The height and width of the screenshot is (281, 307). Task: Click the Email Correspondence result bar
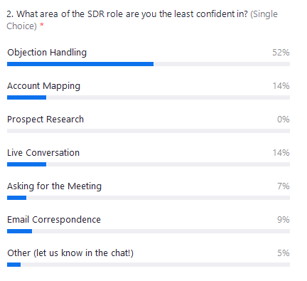(149, 231)
